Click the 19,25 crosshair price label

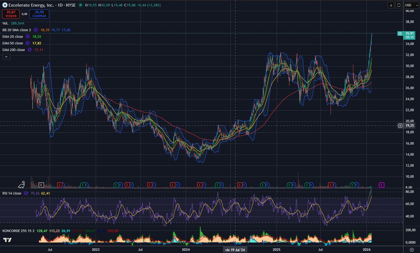pyautogui.click(x=409, y=126)
